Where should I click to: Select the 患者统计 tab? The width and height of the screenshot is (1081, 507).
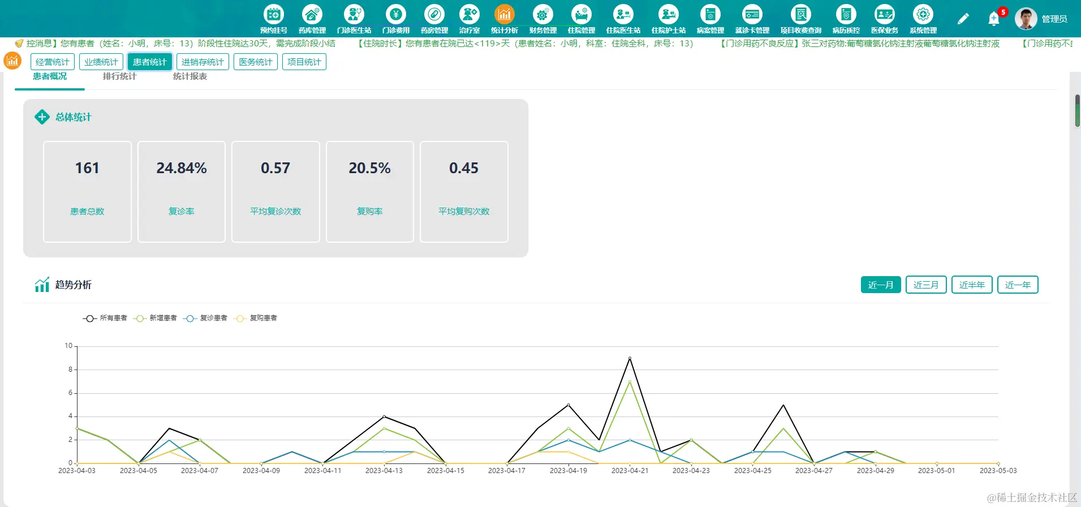pyautogui.click(x=150, y=62)
